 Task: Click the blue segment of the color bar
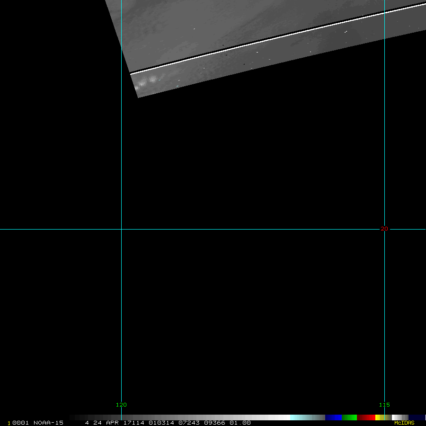[x=333, y=417]
